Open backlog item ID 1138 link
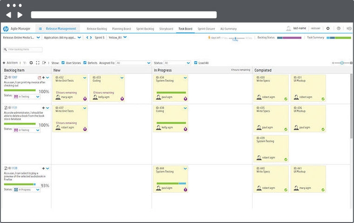Viewport: 354px width, 223px height. 14,168
